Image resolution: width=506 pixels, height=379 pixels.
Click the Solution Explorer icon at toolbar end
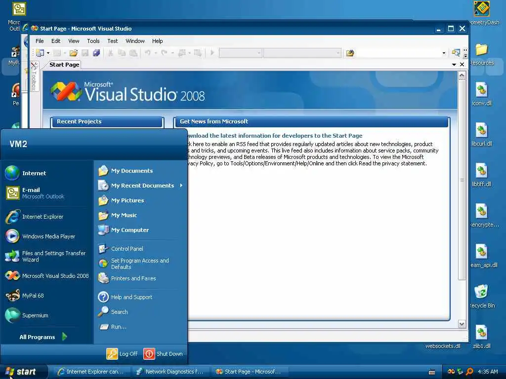pos(456,52)
